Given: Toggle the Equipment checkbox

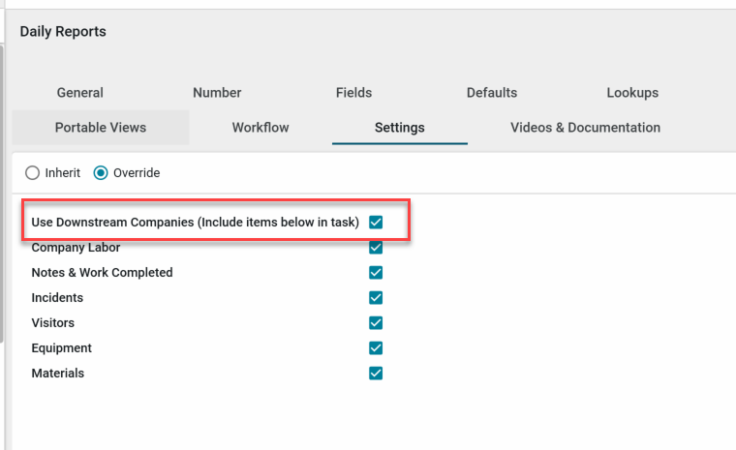Looking at the screenshot, I should coord(376,348).
